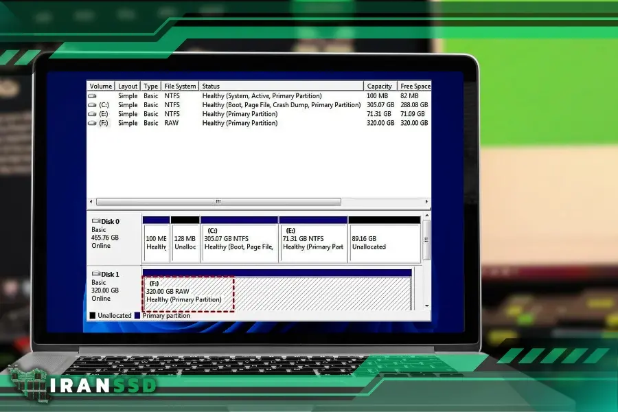The height and width of the screenshot is (412, 618).
Task: Select the 128 MB unallocated block
Action: pos(184,242)
